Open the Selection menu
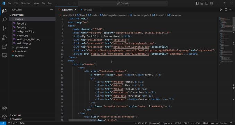Image resolution: width=235 pixels, height=125 pixels. pos(26,3)
